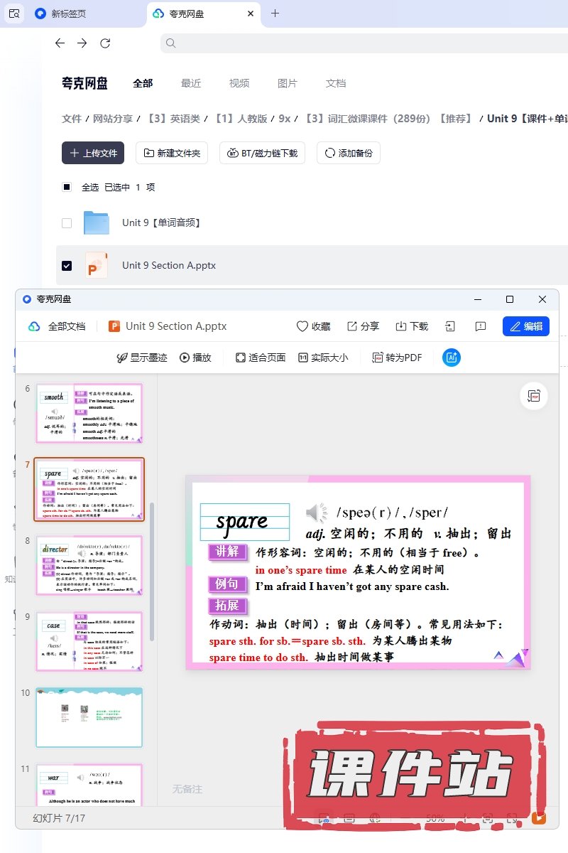Screen dimensions: 568x853
Task: Uncheck Unit 9 Section A.pptx checkbox
Action: pyautogui.click(x=67, y=265)
